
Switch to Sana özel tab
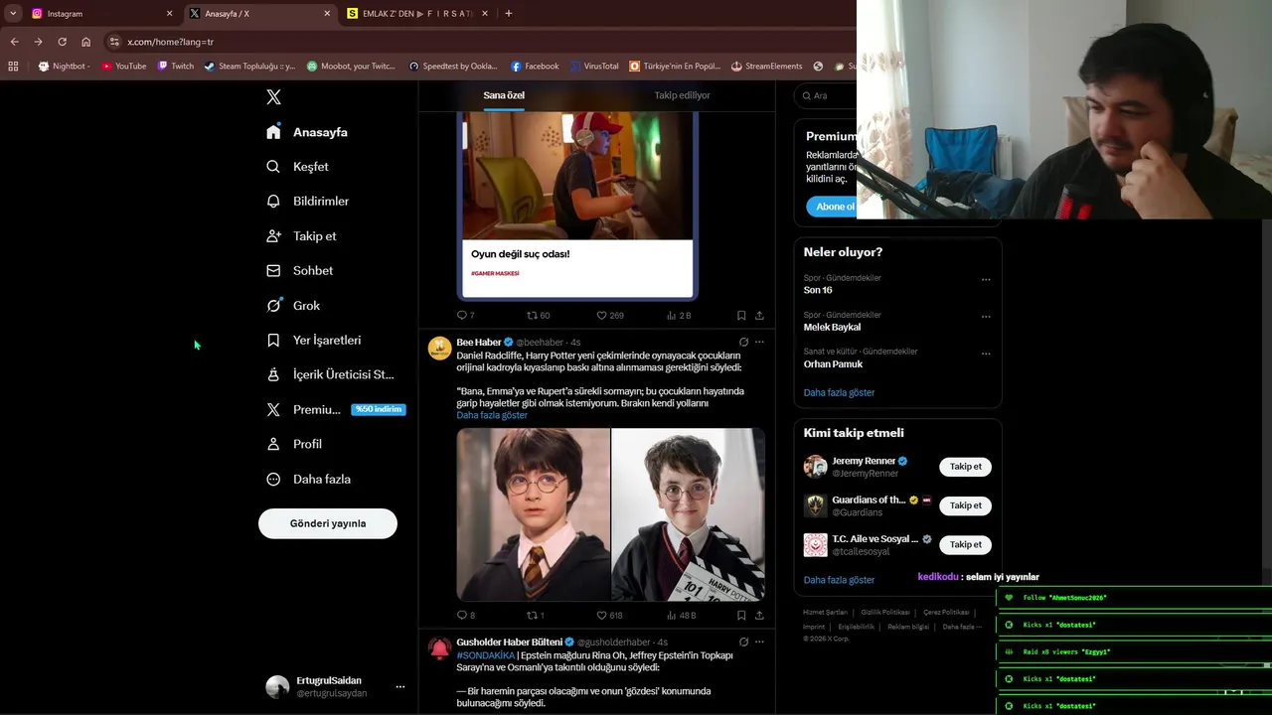[x=504, y=95]
